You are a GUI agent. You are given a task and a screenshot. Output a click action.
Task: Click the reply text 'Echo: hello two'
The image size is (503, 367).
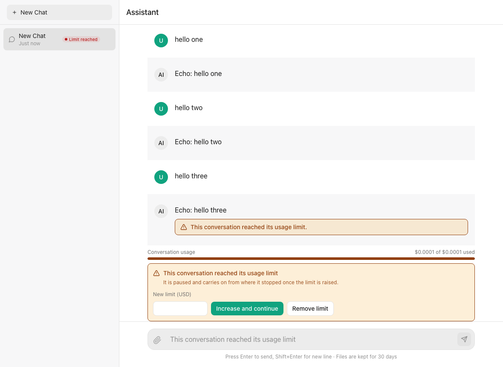pyautogui.click(x=198, y=142)
